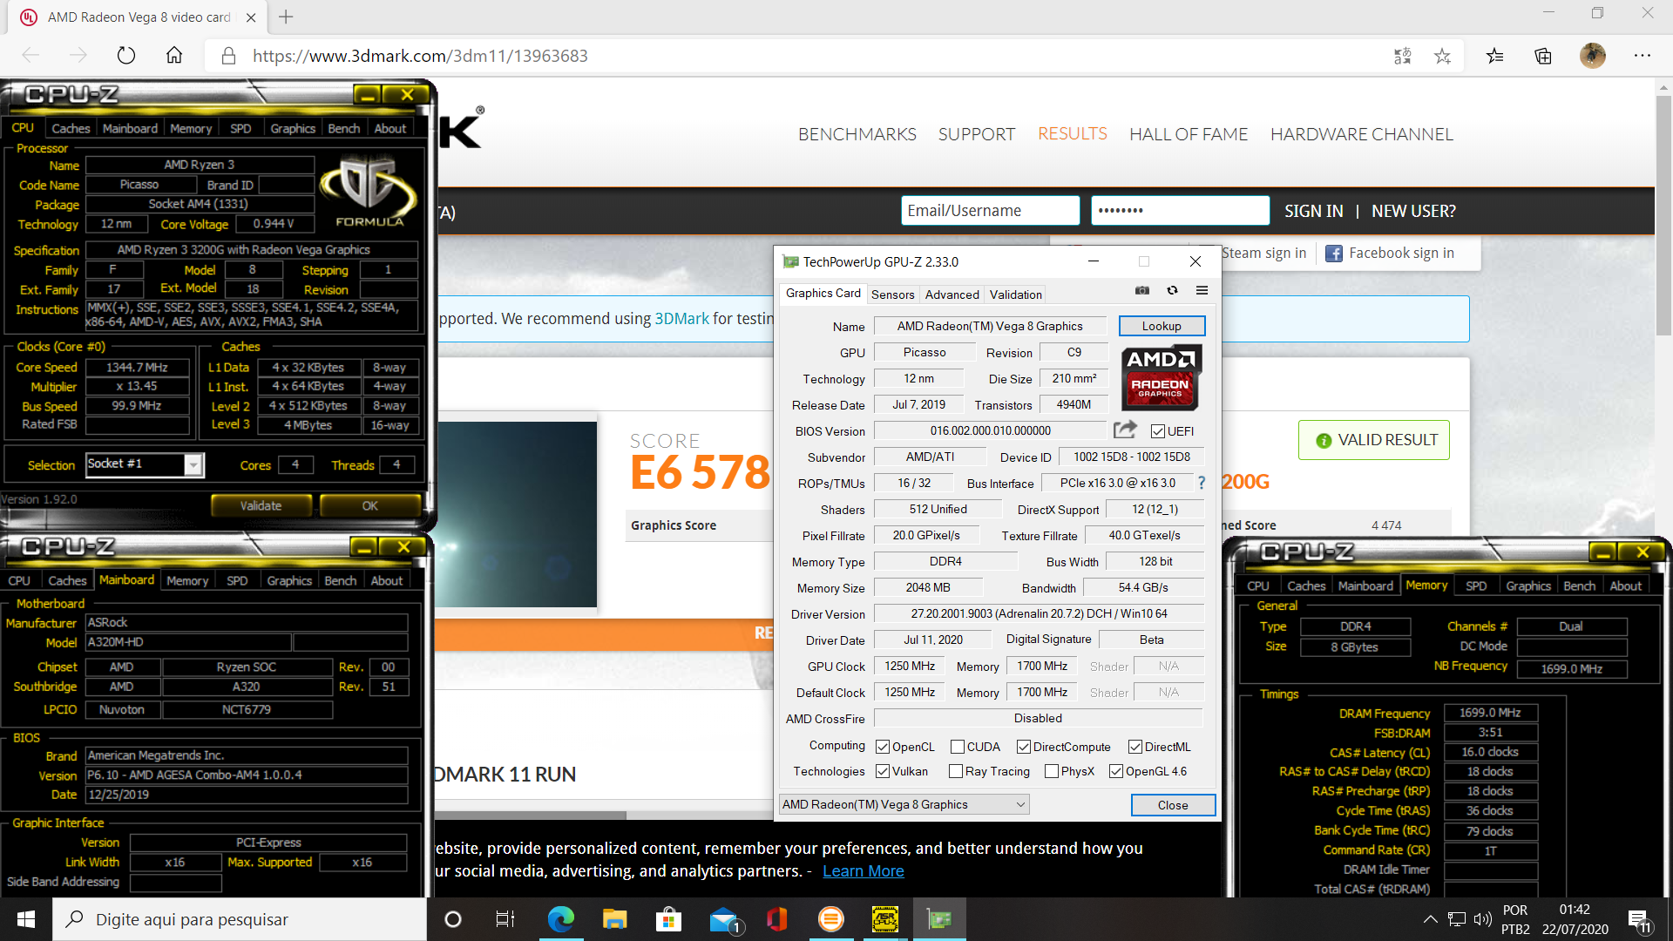Image resolution: width=1673 pixels, height=941 pixels.
Task: Click SIGN IN on the website
Action: (x=1314, y=211)
